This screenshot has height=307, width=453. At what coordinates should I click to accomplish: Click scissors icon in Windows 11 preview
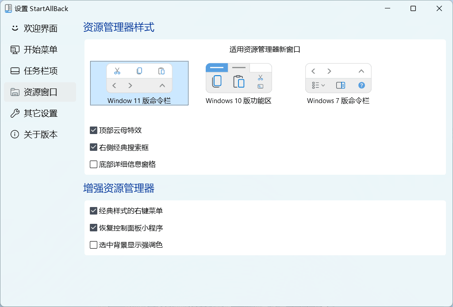pos(117,71)
